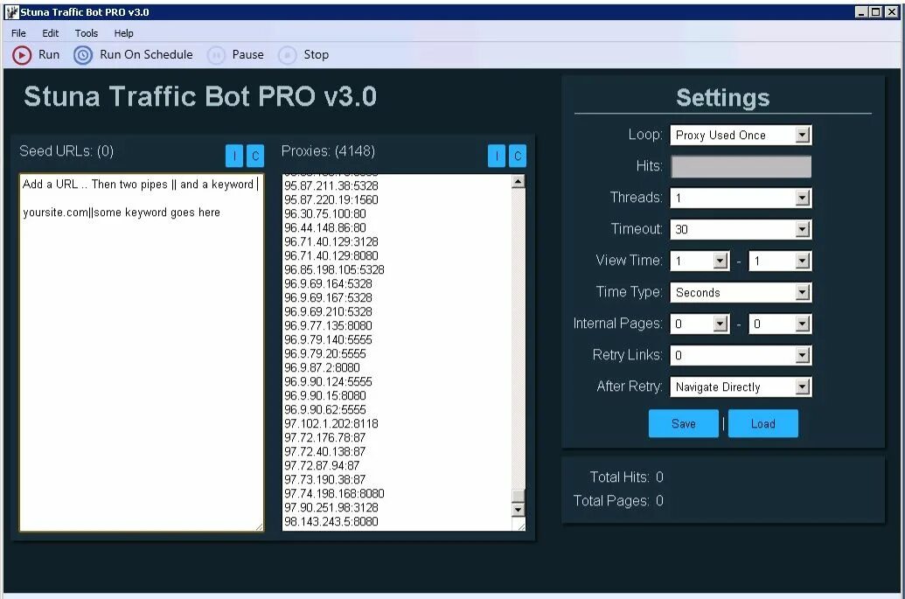Click the Stop icon in toolbar
Screen dimensions: 905x599
[x=288, y=55]
